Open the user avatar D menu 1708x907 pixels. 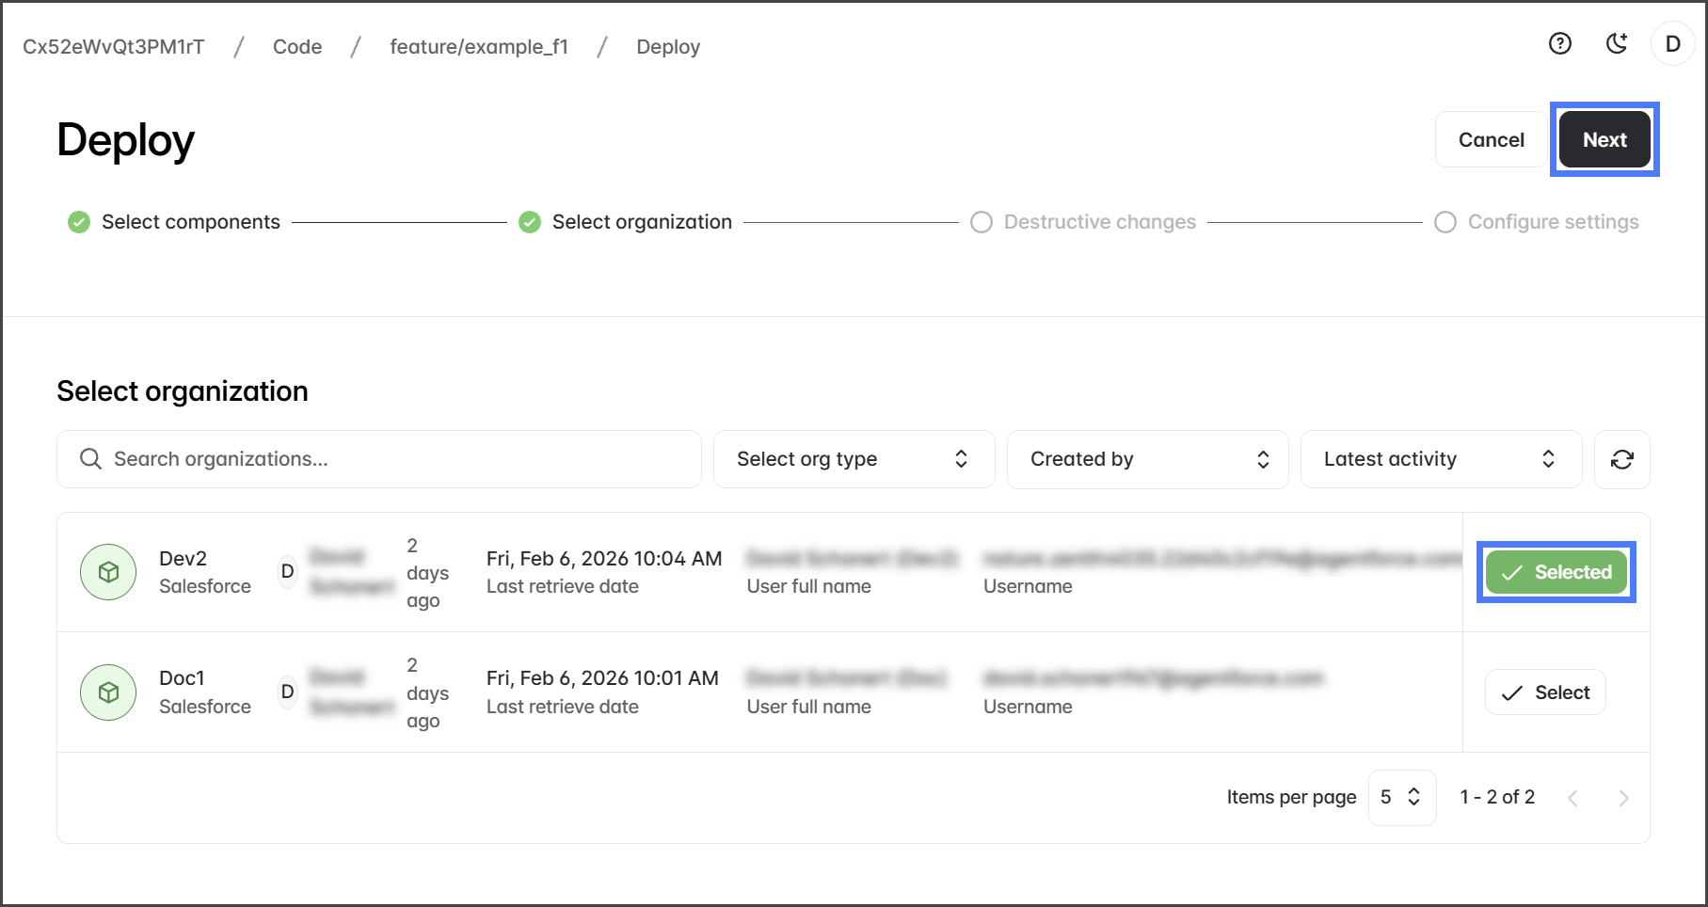tap(1672, 44)
